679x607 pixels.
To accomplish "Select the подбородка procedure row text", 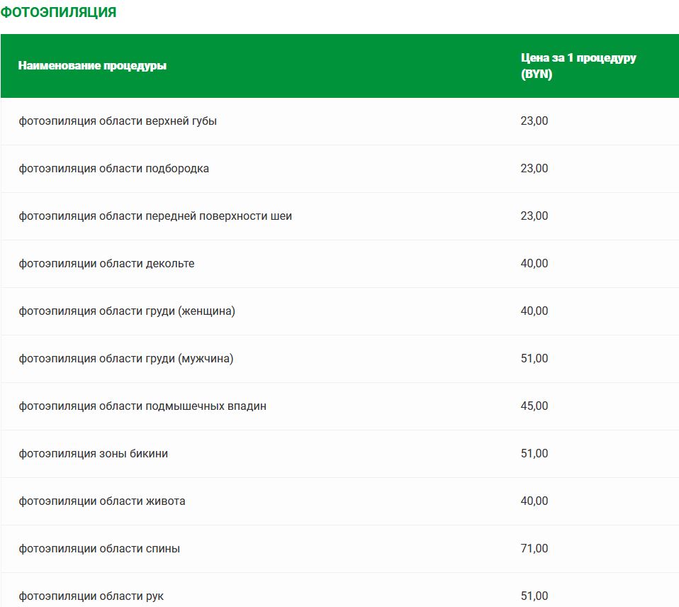I will (113, 169).
